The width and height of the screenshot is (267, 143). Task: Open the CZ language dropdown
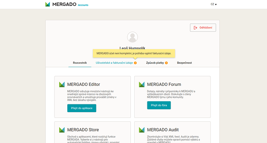click(214, 4)
